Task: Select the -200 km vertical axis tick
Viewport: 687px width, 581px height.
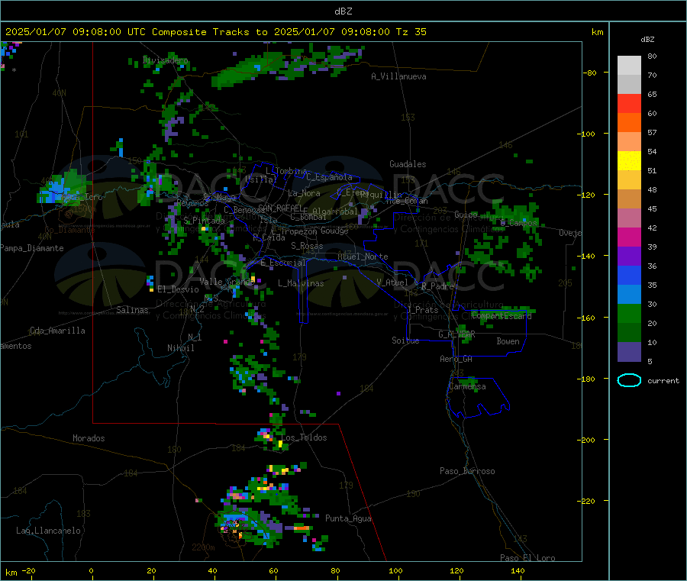Action: click(x=588, y=440)
